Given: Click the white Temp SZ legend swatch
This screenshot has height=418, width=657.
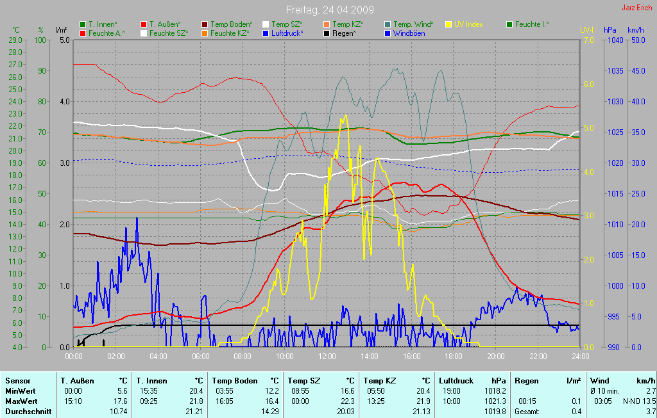Looking at the screenshot, I should (x=265, y=24).
